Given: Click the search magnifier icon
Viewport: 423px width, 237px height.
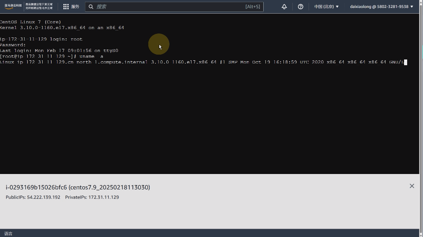Looking at the screenshot, I should (91, 7).
